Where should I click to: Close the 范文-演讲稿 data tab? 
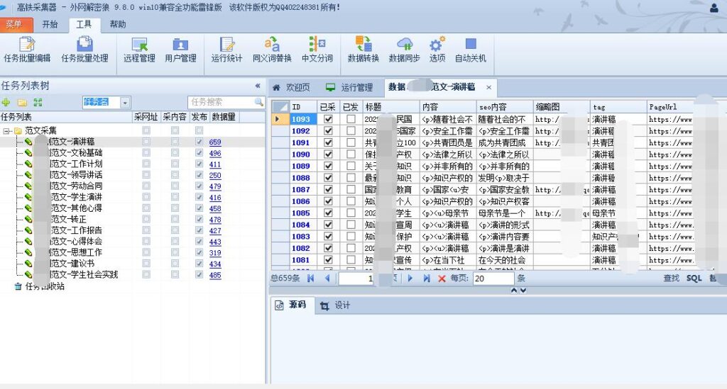pyautogui.click(x=488, y=87)
